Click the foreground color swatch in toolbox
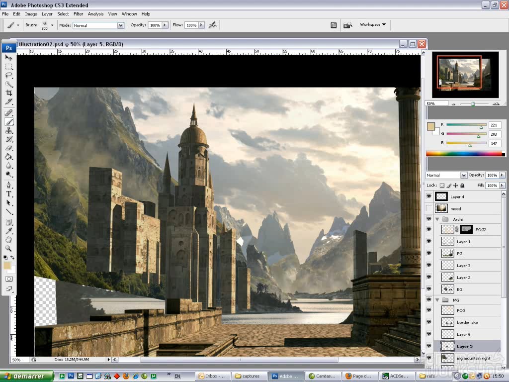 tap(7, 266)
